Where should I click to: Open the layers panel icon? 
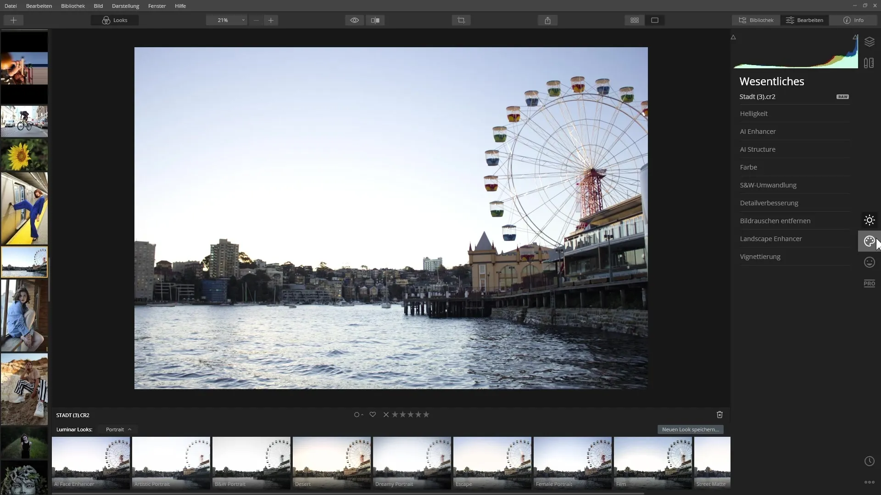pyautogui.click(x=869, y=42)
